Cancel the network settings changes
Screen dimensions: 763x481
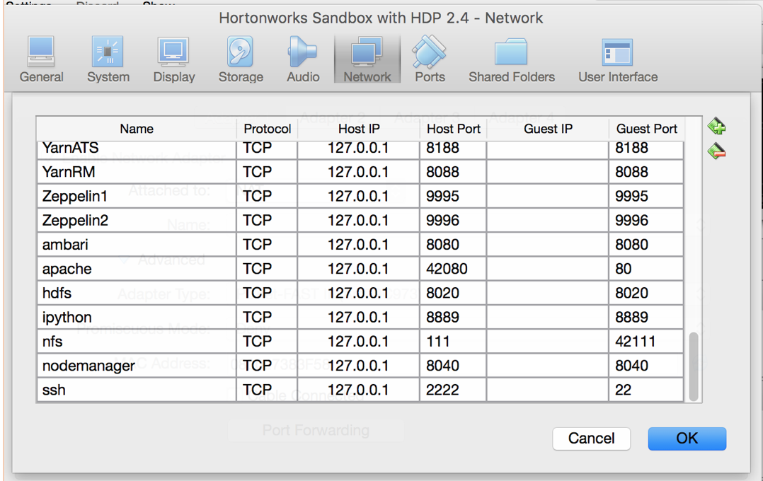coord(591,439)
